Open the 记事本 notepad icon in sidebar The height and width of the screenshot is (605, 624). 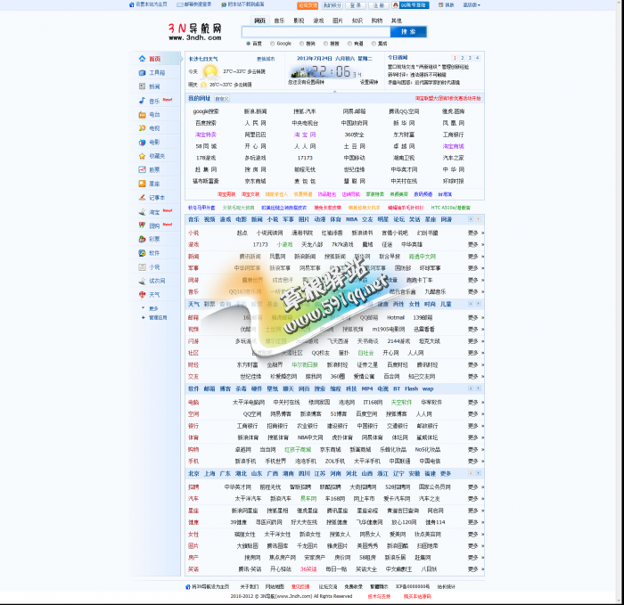(142, 197)
